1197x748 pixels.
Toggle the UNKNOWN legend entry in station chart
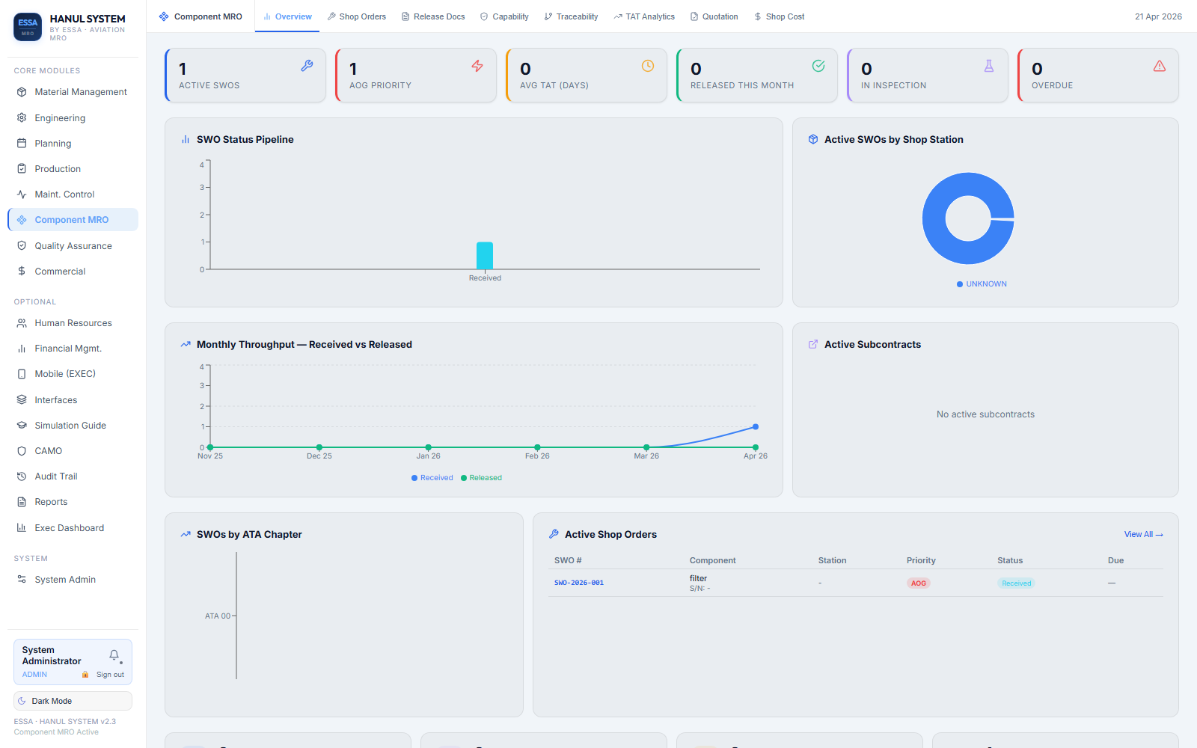pos(982,284)
